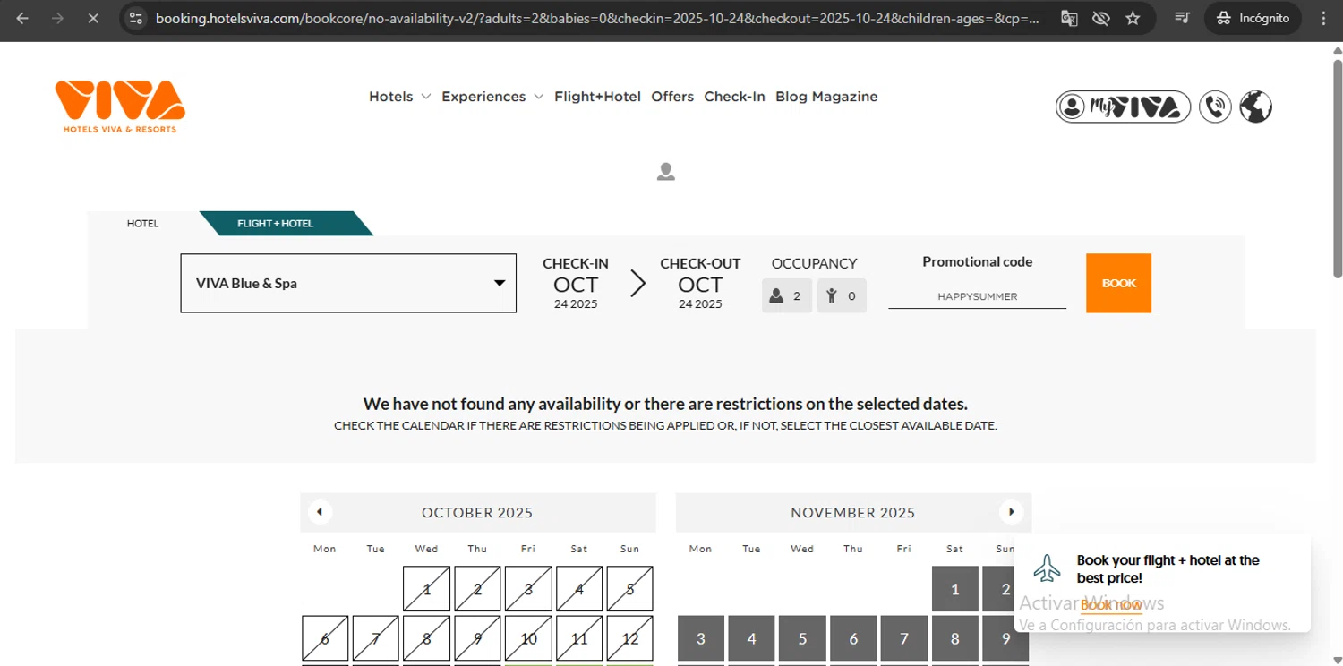Image resolution: width=1343 pixels, height=666 pixels.
Task: Go to Check-In page
Action: 734,97
